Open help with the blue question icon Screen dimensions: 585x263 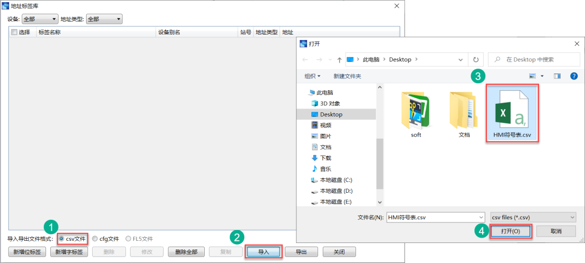[574, 76]
